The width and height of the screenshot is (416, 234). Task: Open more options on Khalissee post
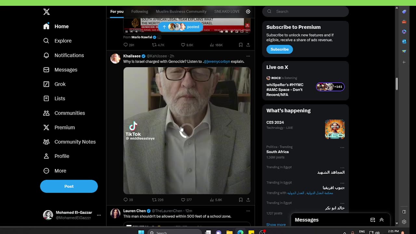pyautogui.click(x=248, y=56)
